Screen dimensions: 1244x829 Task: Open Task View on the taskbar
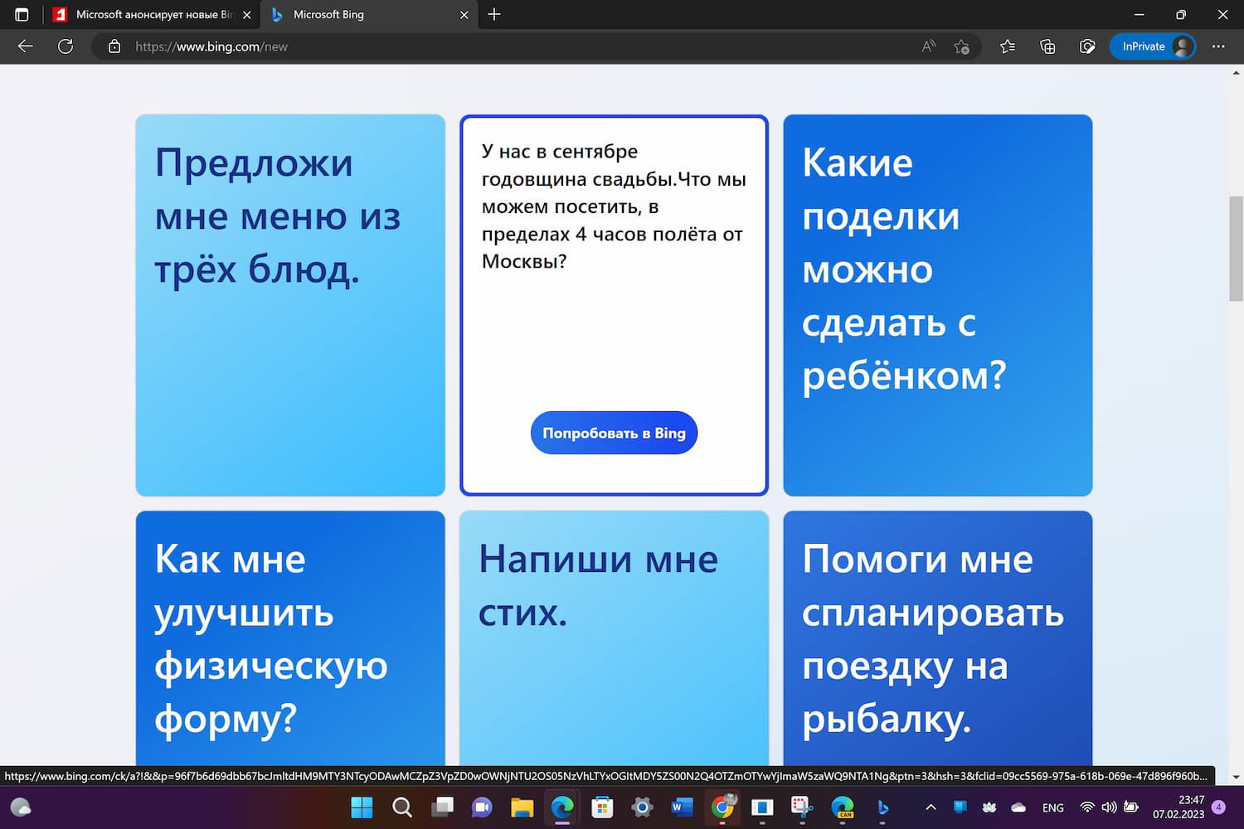pyautogui.click(x=442, y=807)
